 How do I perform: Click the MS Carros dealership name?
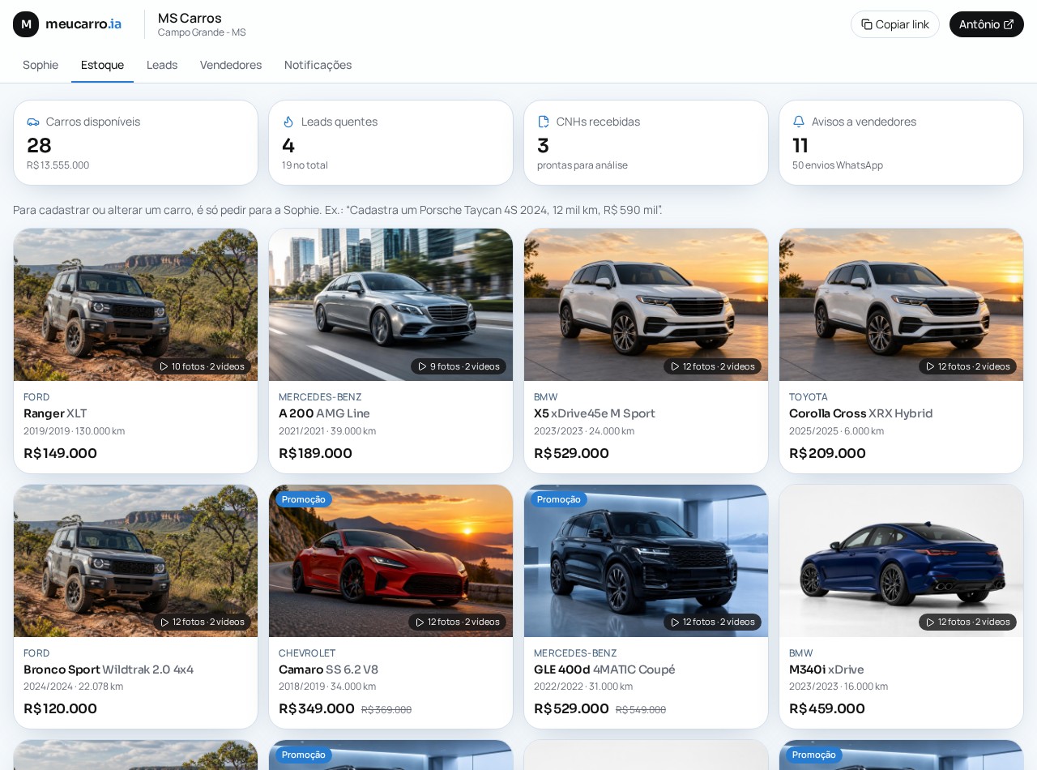190,18
